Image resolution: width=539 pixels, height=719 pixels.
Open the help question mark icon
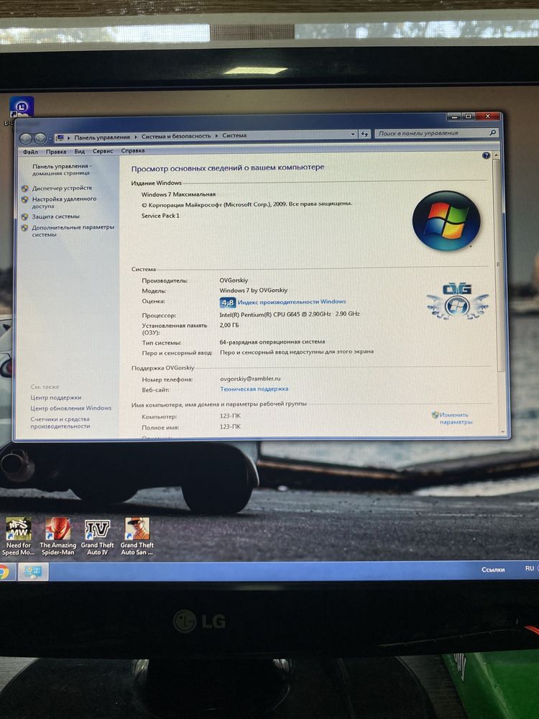tap(486, 155)
